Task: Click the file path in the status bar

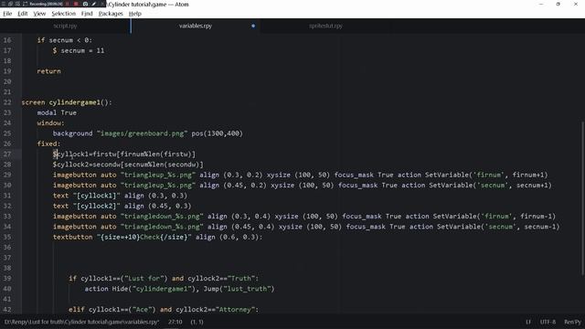Action: (x=81, y=322)
